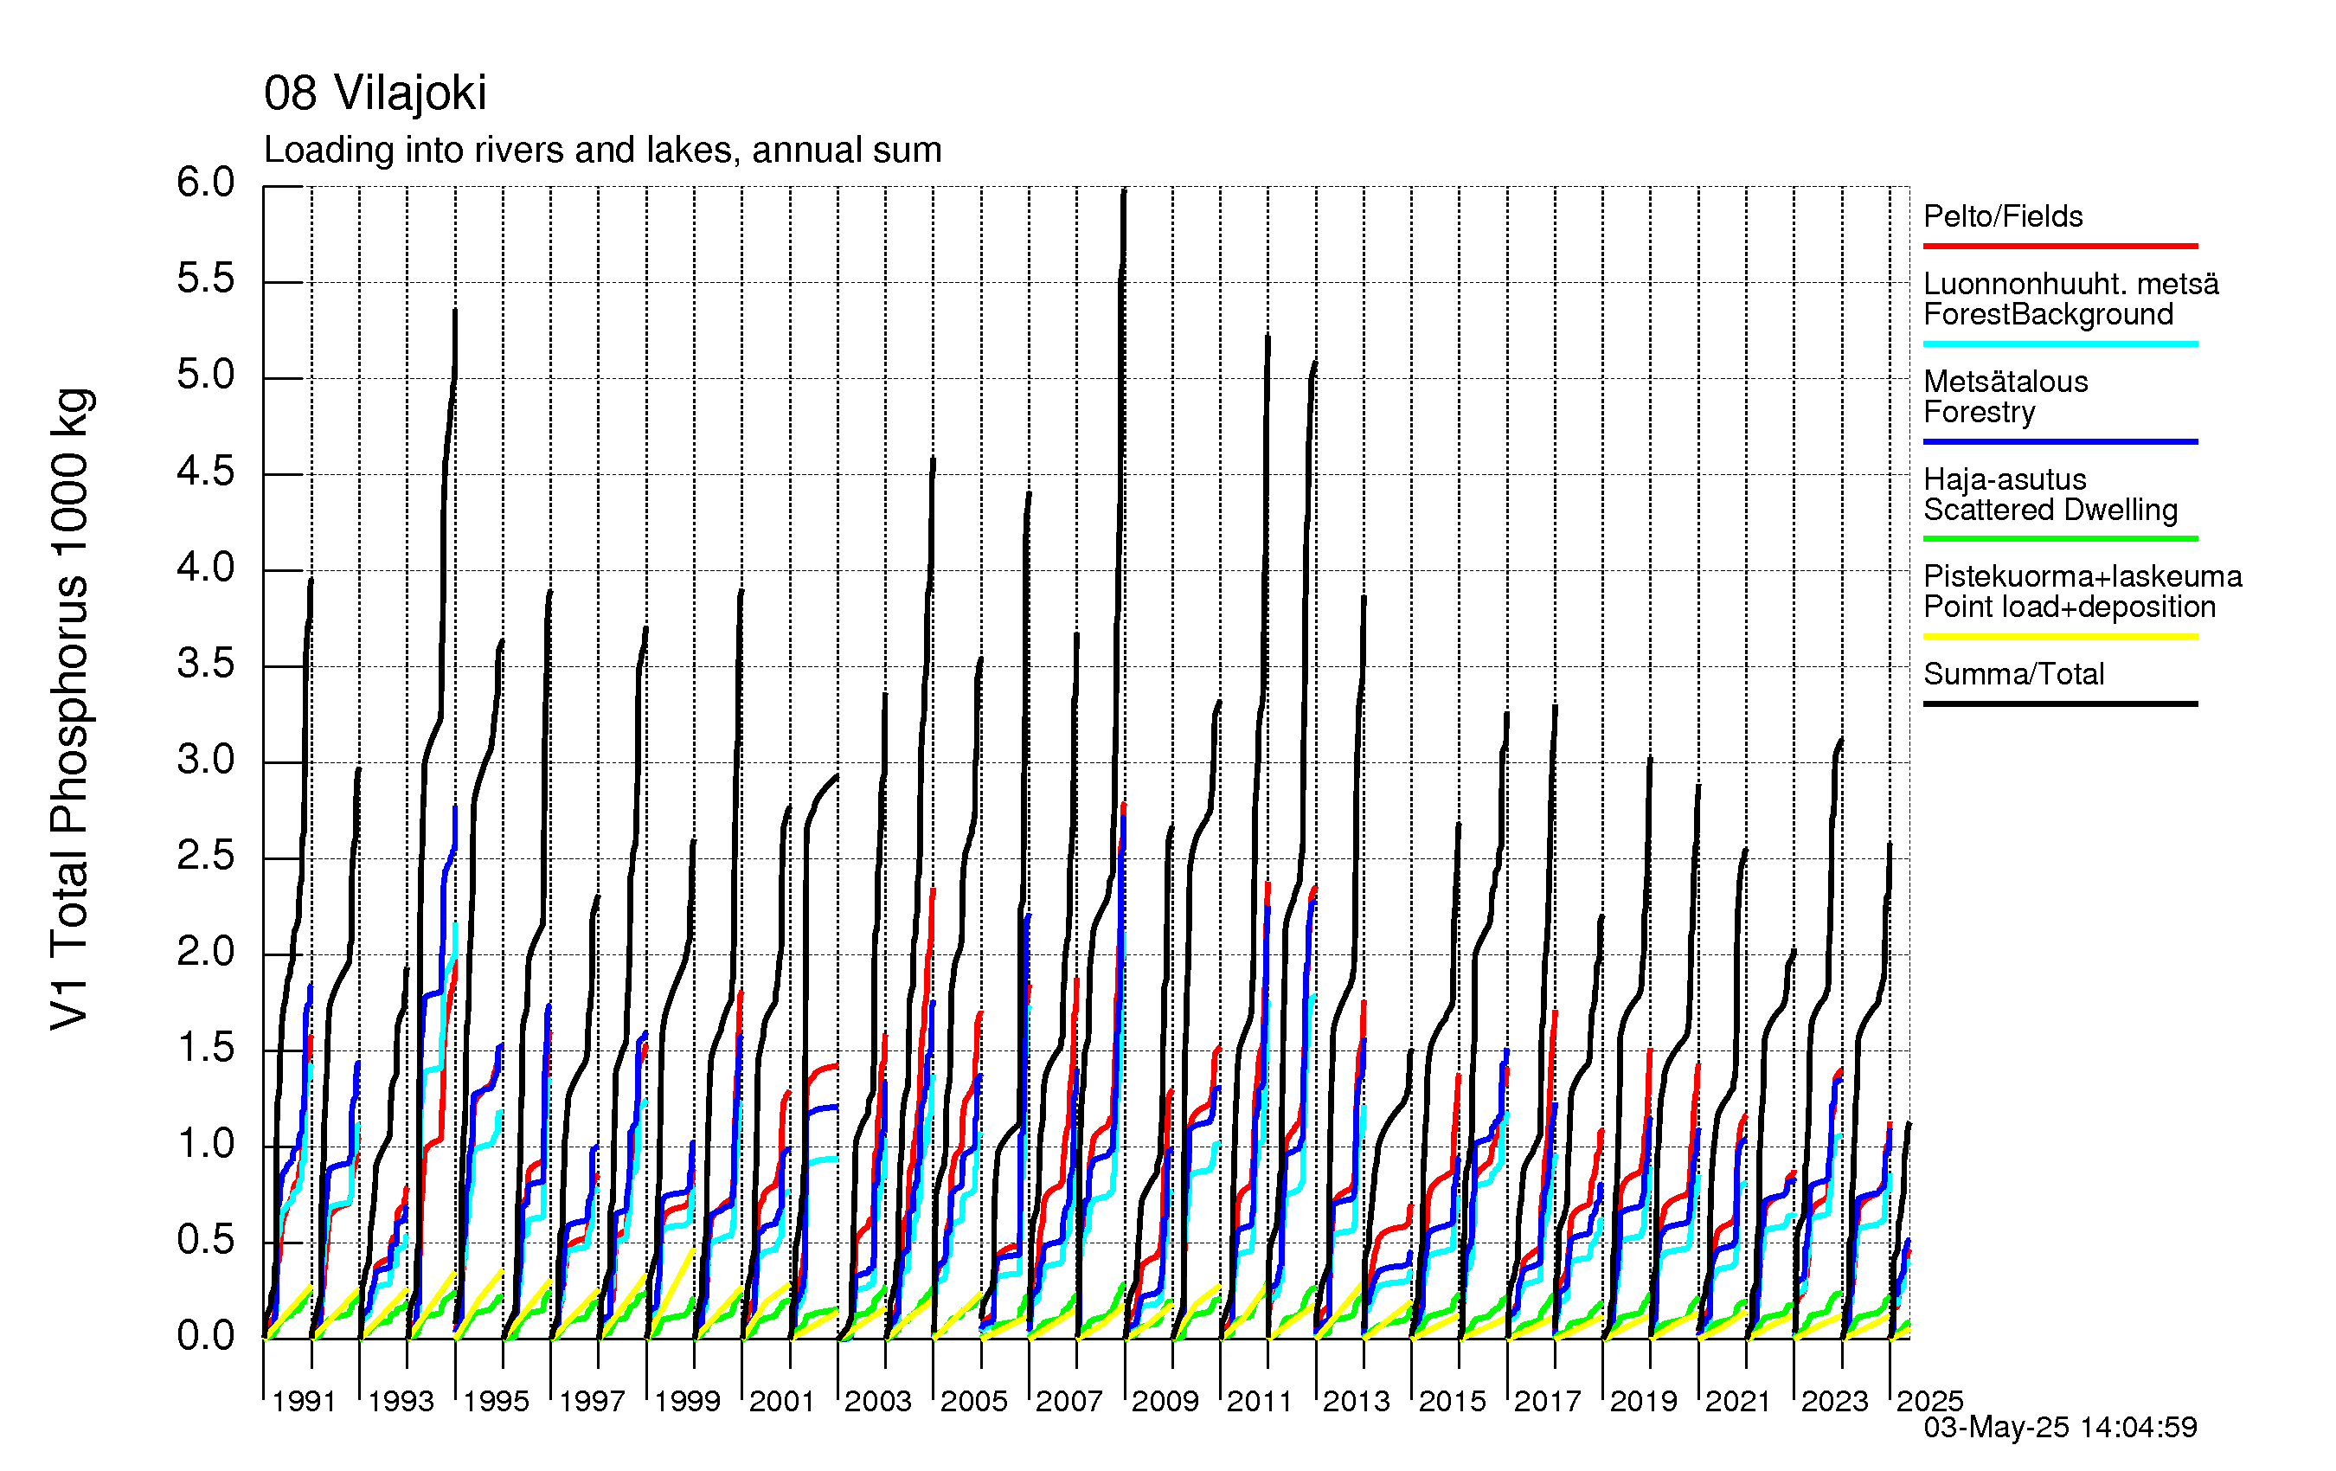The image size is (2336, 1471).
Task: Click the x-axis year label 2007
Action: [1069, 1401]
